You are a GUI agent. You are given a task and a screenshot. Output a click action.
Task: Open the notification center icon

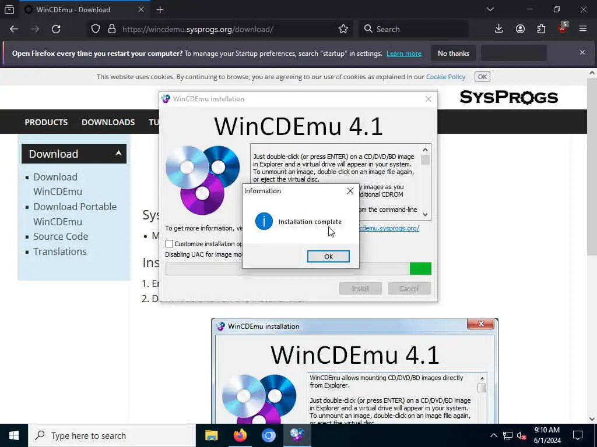coord(578,435)
